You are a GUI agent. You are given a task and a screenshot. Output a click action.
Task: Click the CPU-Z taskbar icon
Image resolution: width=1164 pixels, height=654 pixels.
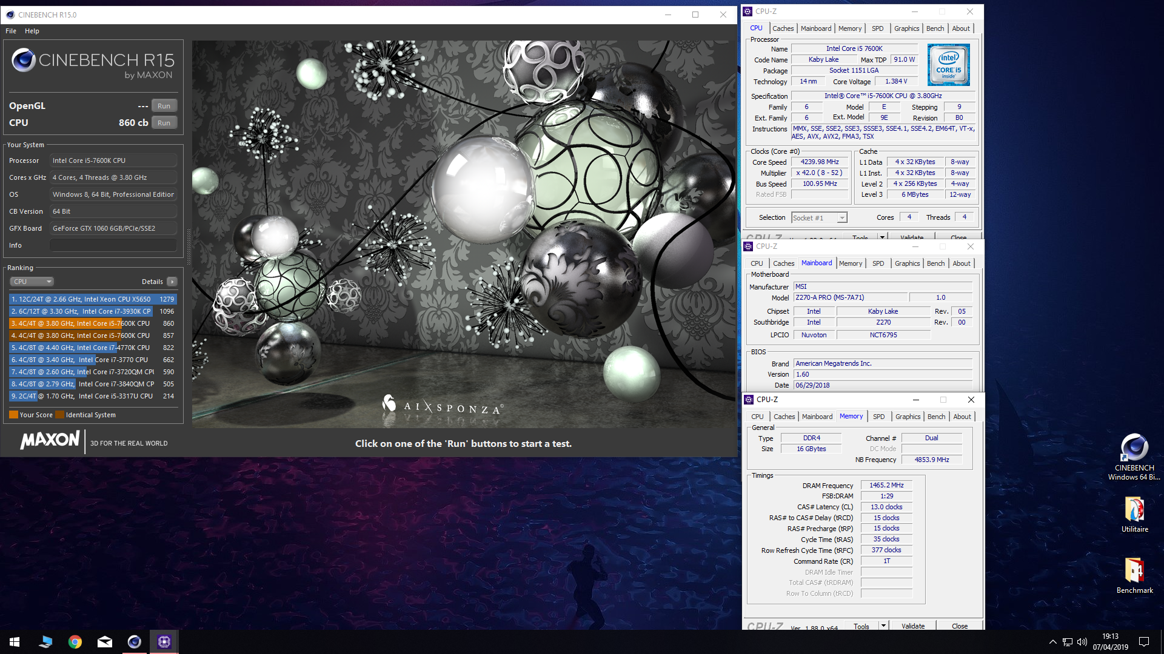pyautogui.click(x=164, y=642)
